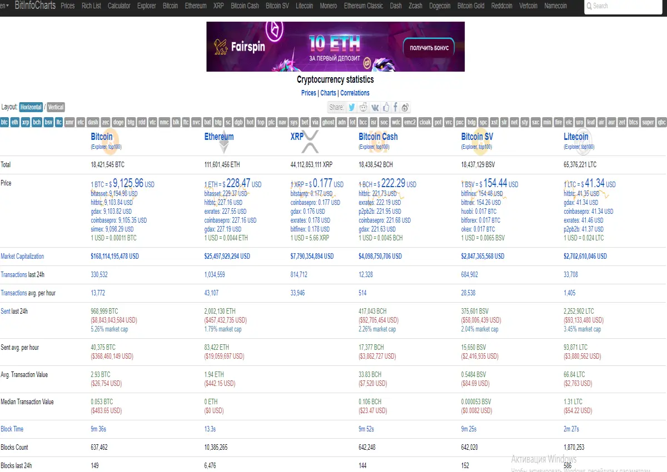Viewport: 667px width, 472px height.
Task: Open Block Time row link
Action: point(12,429)
